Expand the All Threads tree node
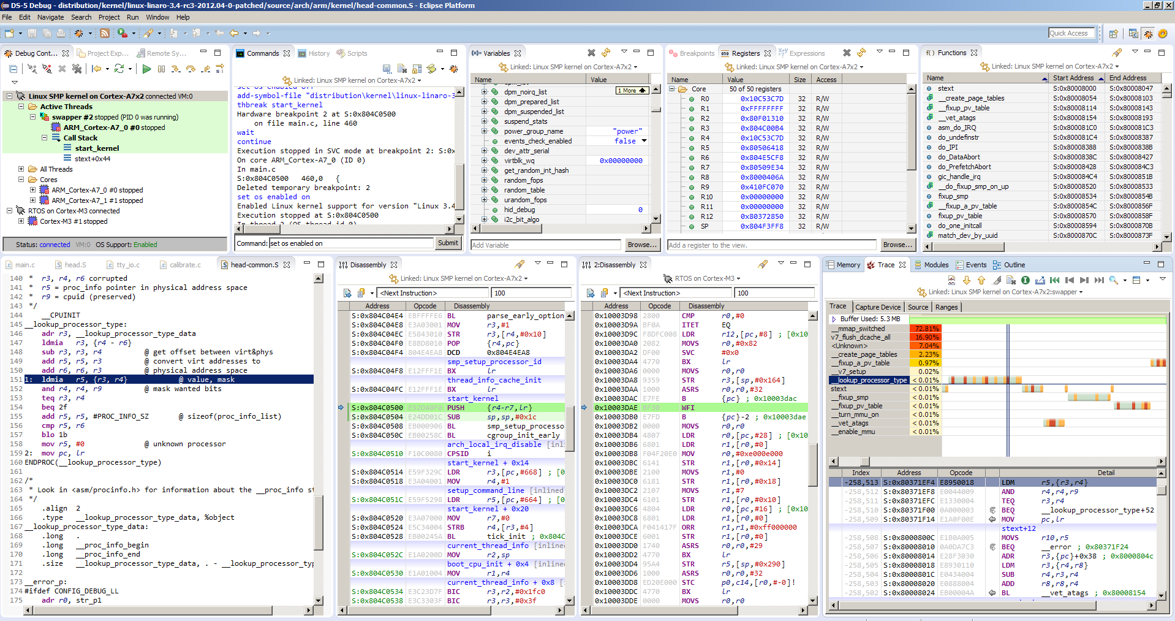The height and width of the screenshot is (621, 1175). 21,169
